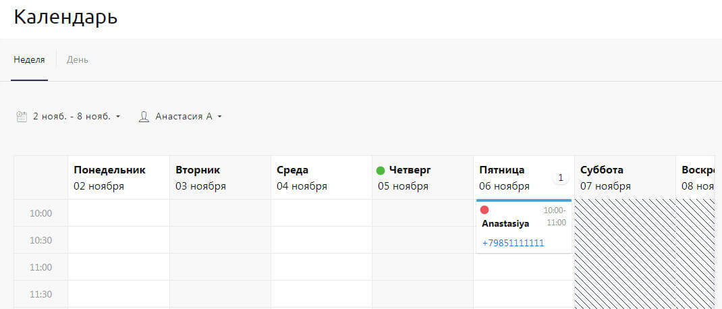Click the calendar icon beside date range

click(x=22, y=117)
